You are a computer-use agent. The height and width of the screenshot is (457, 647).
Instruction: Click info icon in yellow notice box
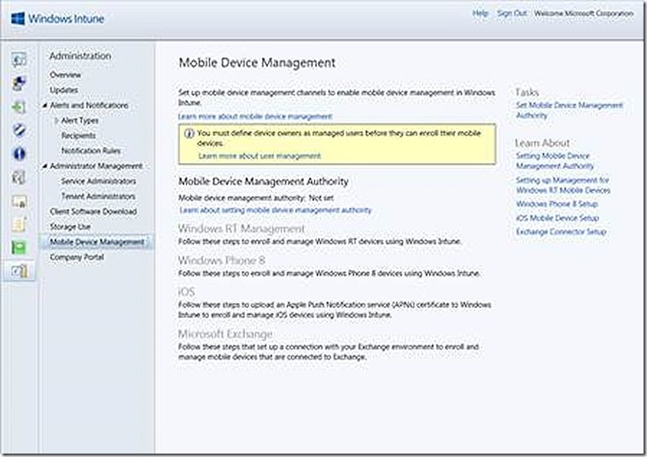click(x=189, y=133)
